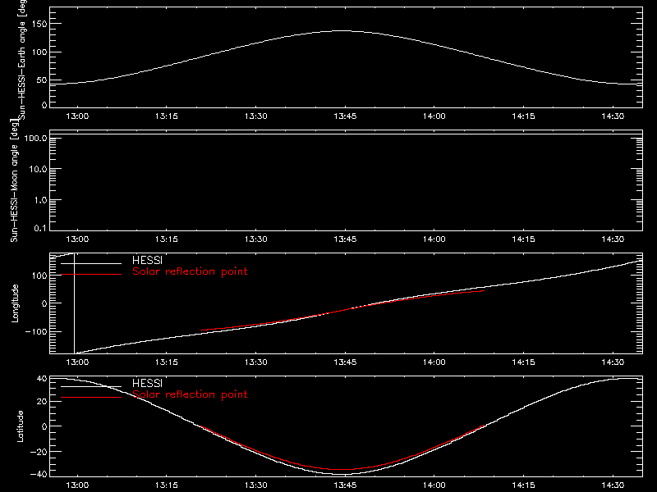The width and height of the screenshot is (657, 492).
Task: Click red legend line sample in Longitude plot
Action: point(91,275)
